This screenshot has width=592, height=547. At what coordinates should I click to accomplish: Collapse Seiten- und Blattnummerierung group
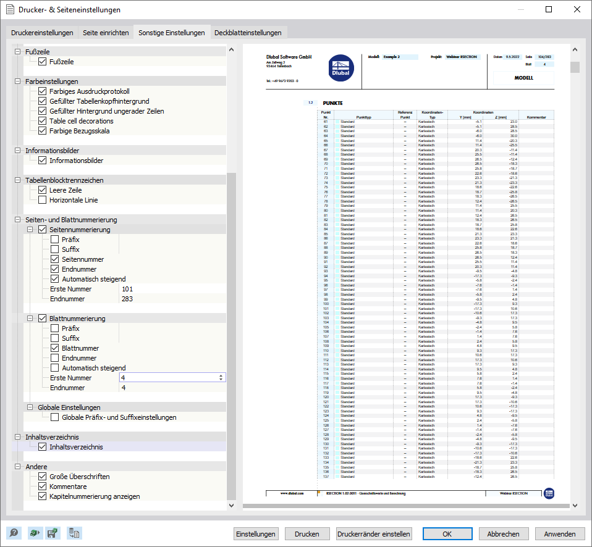17,219
